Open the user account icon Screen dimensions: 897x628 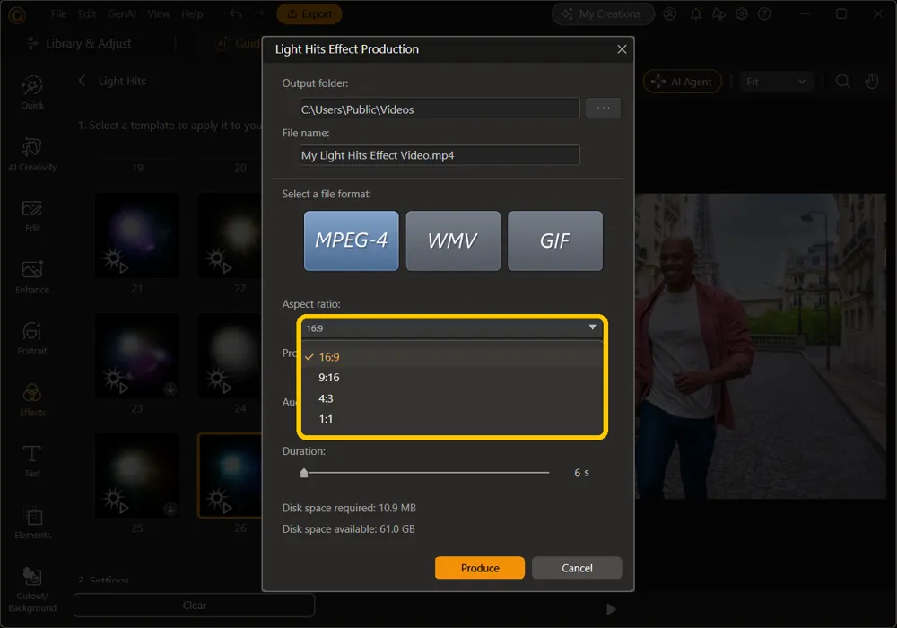click(669, 13)
